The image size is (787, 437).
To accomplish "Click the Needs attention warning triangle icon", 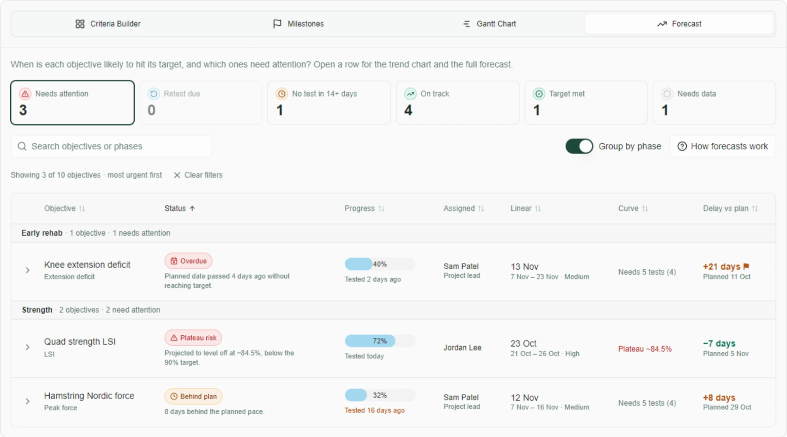I will tap(25, 94).
